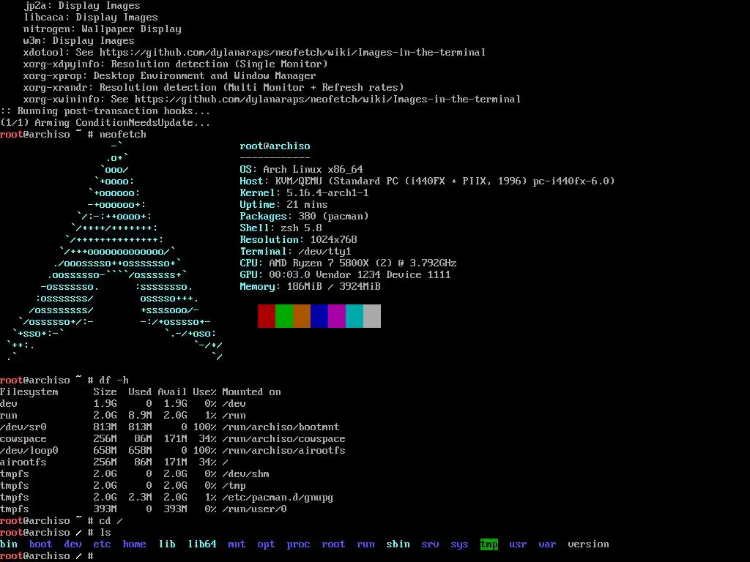Click the '/etc/pacman.d/gnupg' mount path

[278, 498]
